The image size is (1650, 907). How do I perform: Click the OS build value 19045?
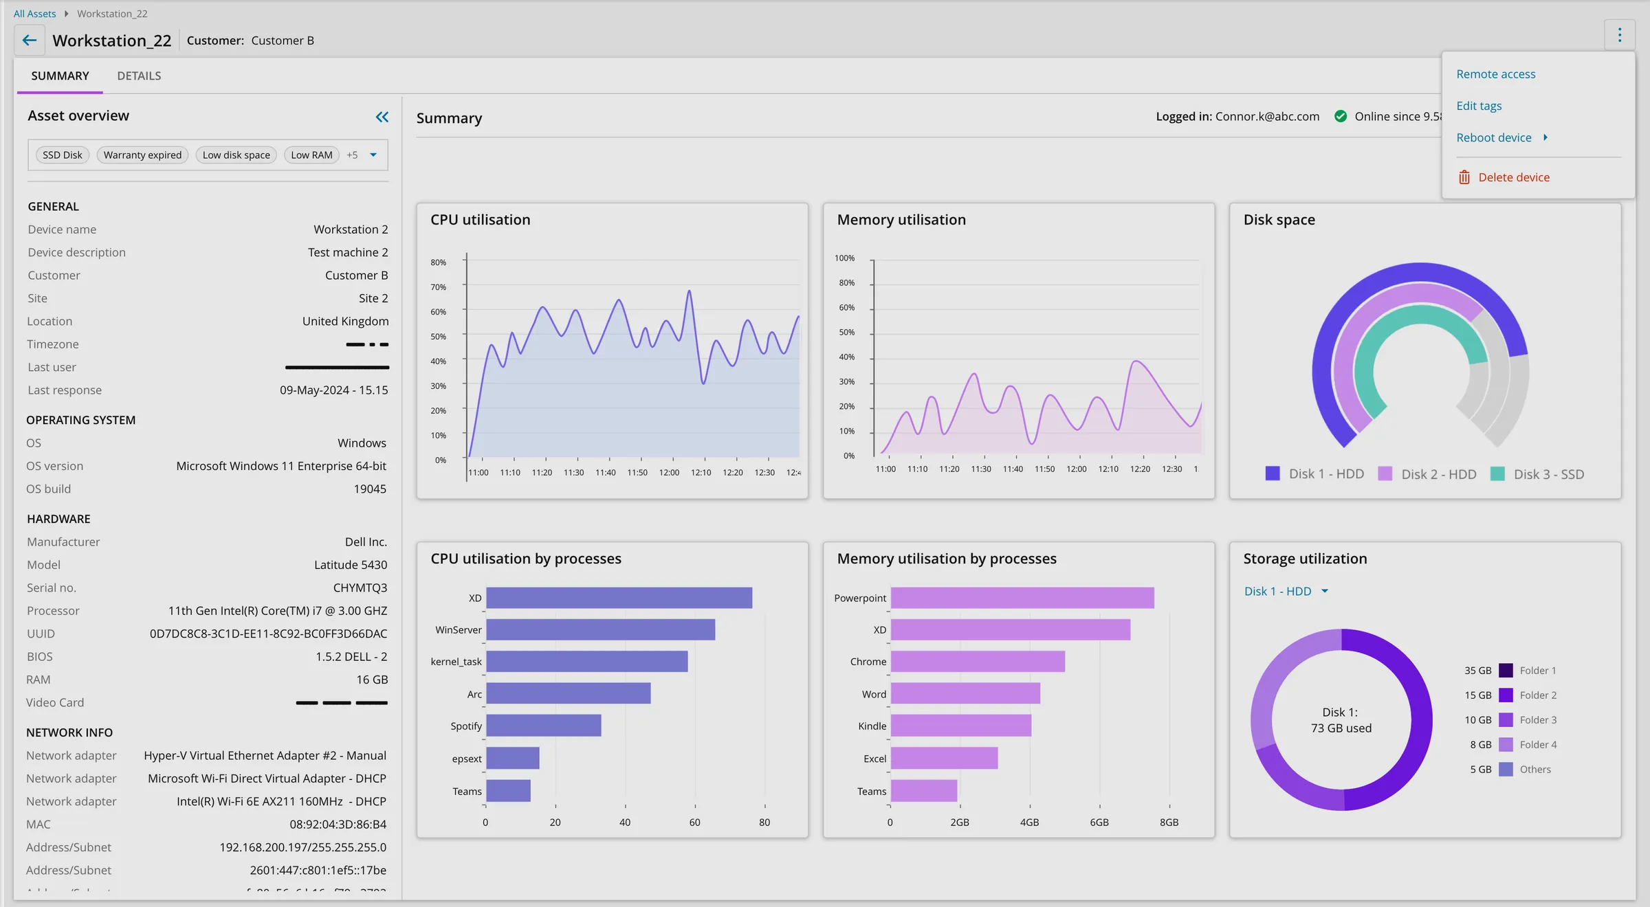coord(370,489)
